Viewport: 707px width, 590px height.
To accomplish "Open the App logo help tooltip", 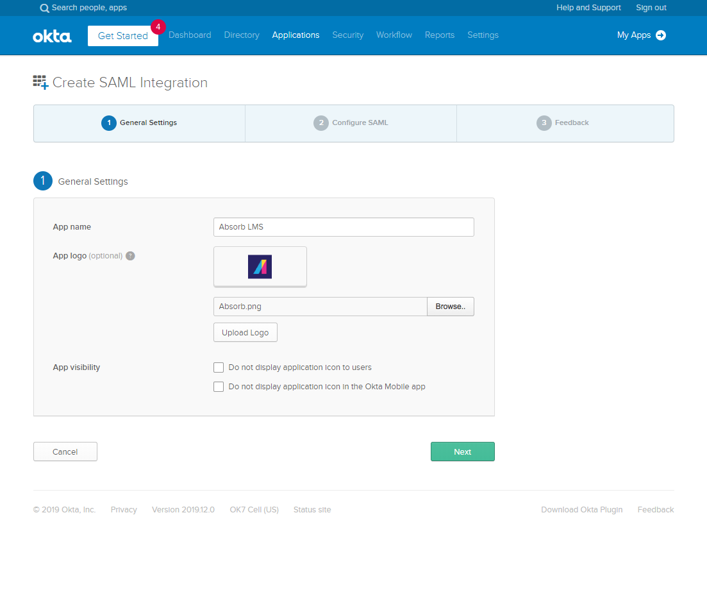I will (130, 255).
